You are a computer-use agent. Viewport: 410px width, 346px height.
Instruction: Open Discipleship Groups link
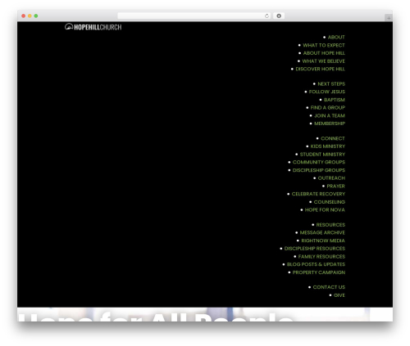coord(319,170)
